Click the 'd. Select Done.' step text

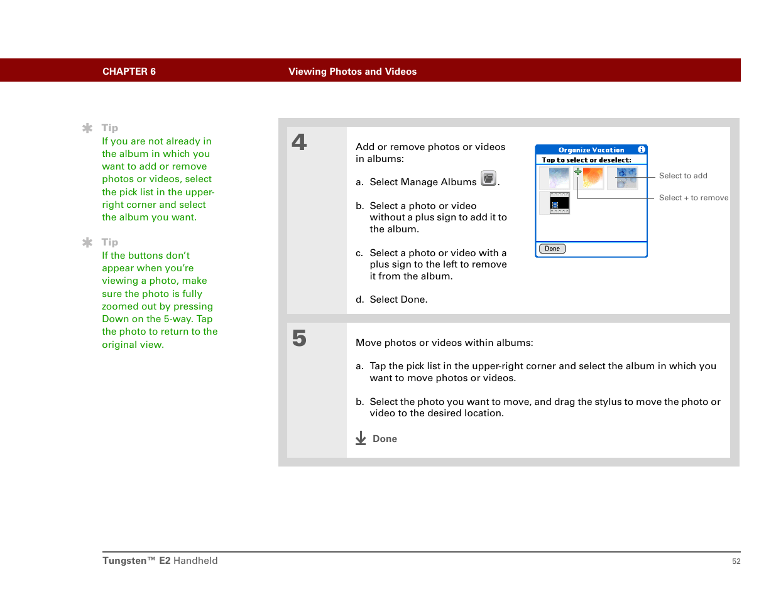tap(391, 299)
